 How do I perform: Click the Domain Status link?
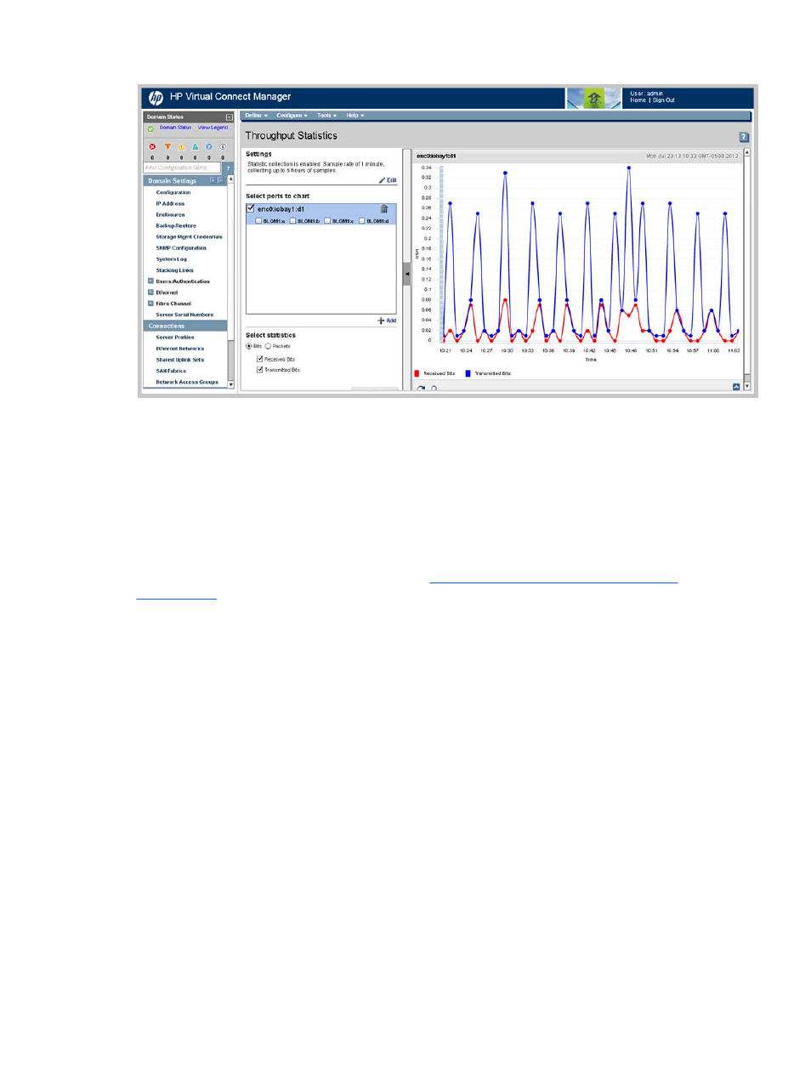pyautogui.click(x=176, y=128)
